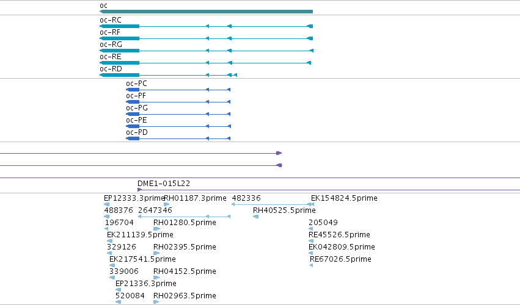Click the oc-PC coding exon block
Viewport: 520px width, 305px height.
tap(133, 90)
